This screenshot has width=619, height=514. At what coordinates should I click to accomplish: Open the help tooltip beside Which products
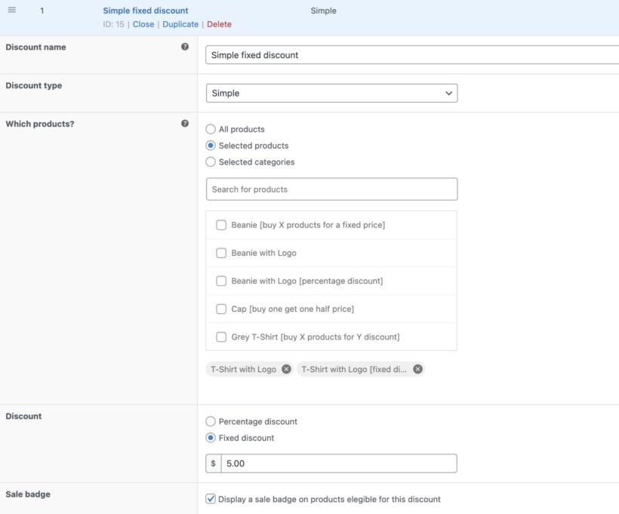pyautogui.click(x=186, y=123)
